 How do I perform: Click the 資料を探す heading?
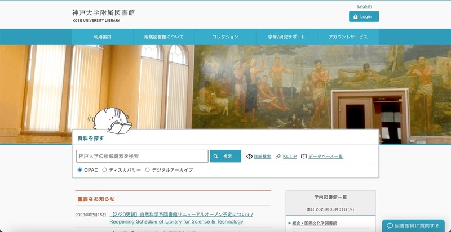click(91, 139)
